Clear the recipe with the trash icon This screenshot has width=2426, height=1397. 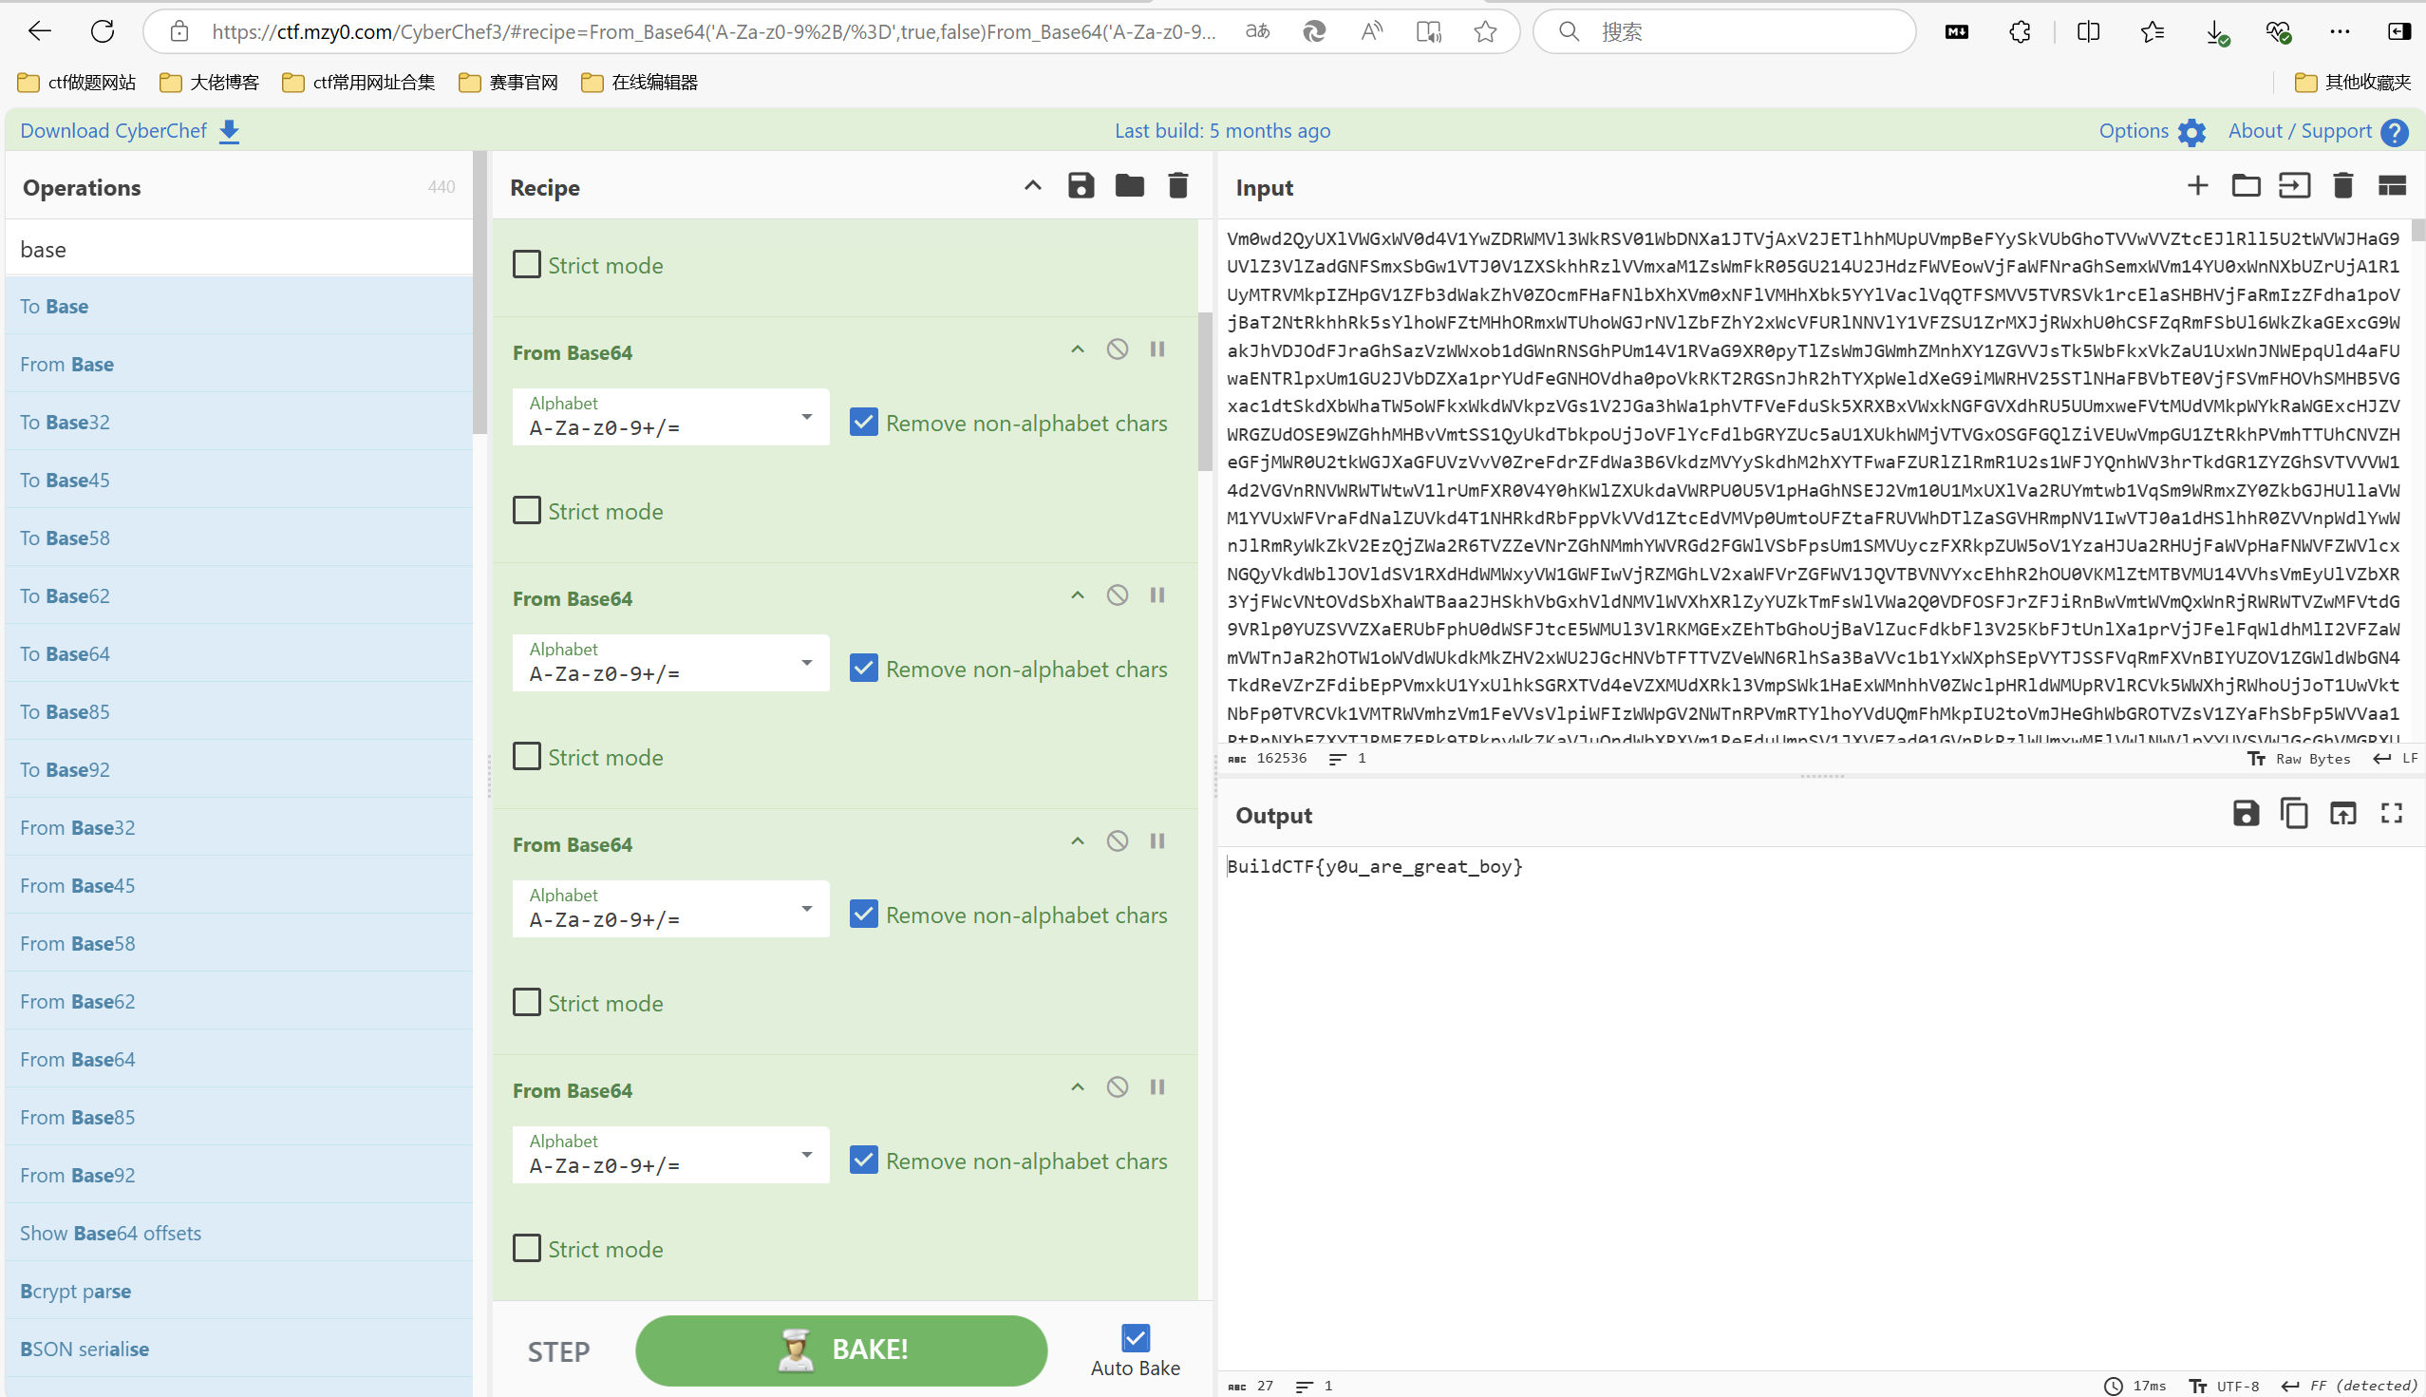click(1178, 186)
